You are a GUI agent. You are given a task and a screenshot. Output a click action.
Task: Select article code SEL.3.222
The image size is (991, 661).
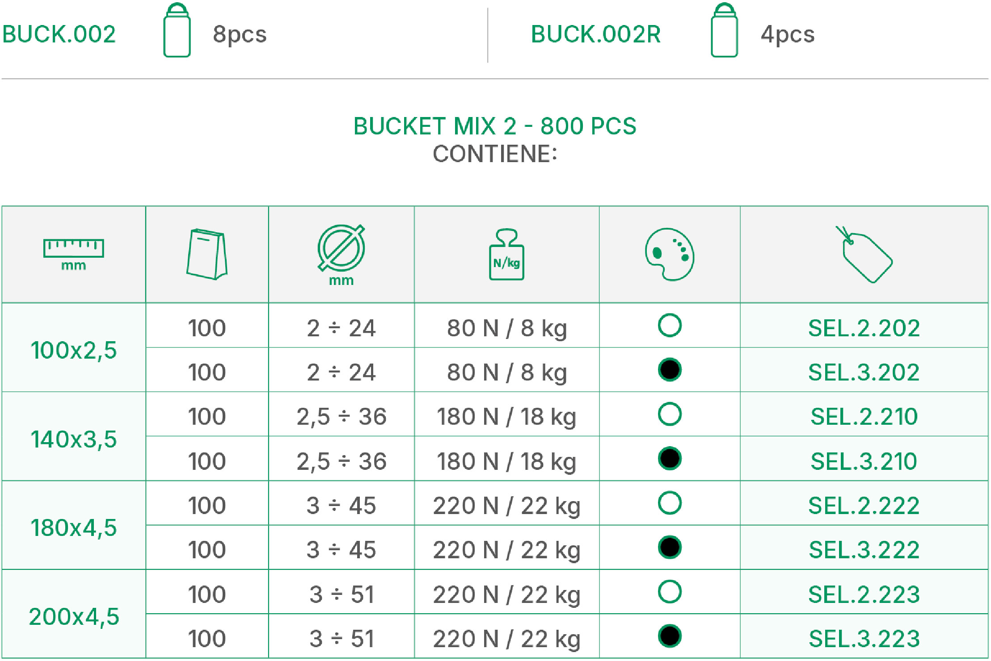click(864, 550)
